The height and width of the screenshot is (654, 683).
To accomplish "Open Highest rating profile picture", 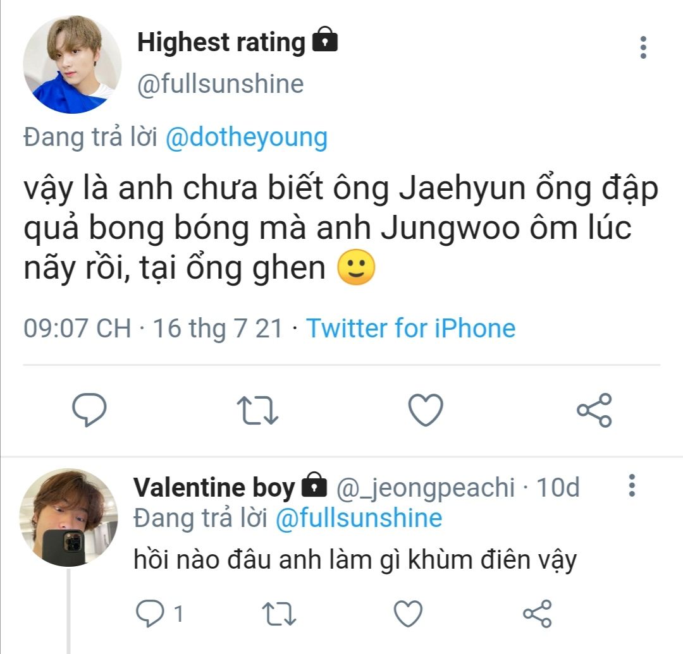I will 72,64.
